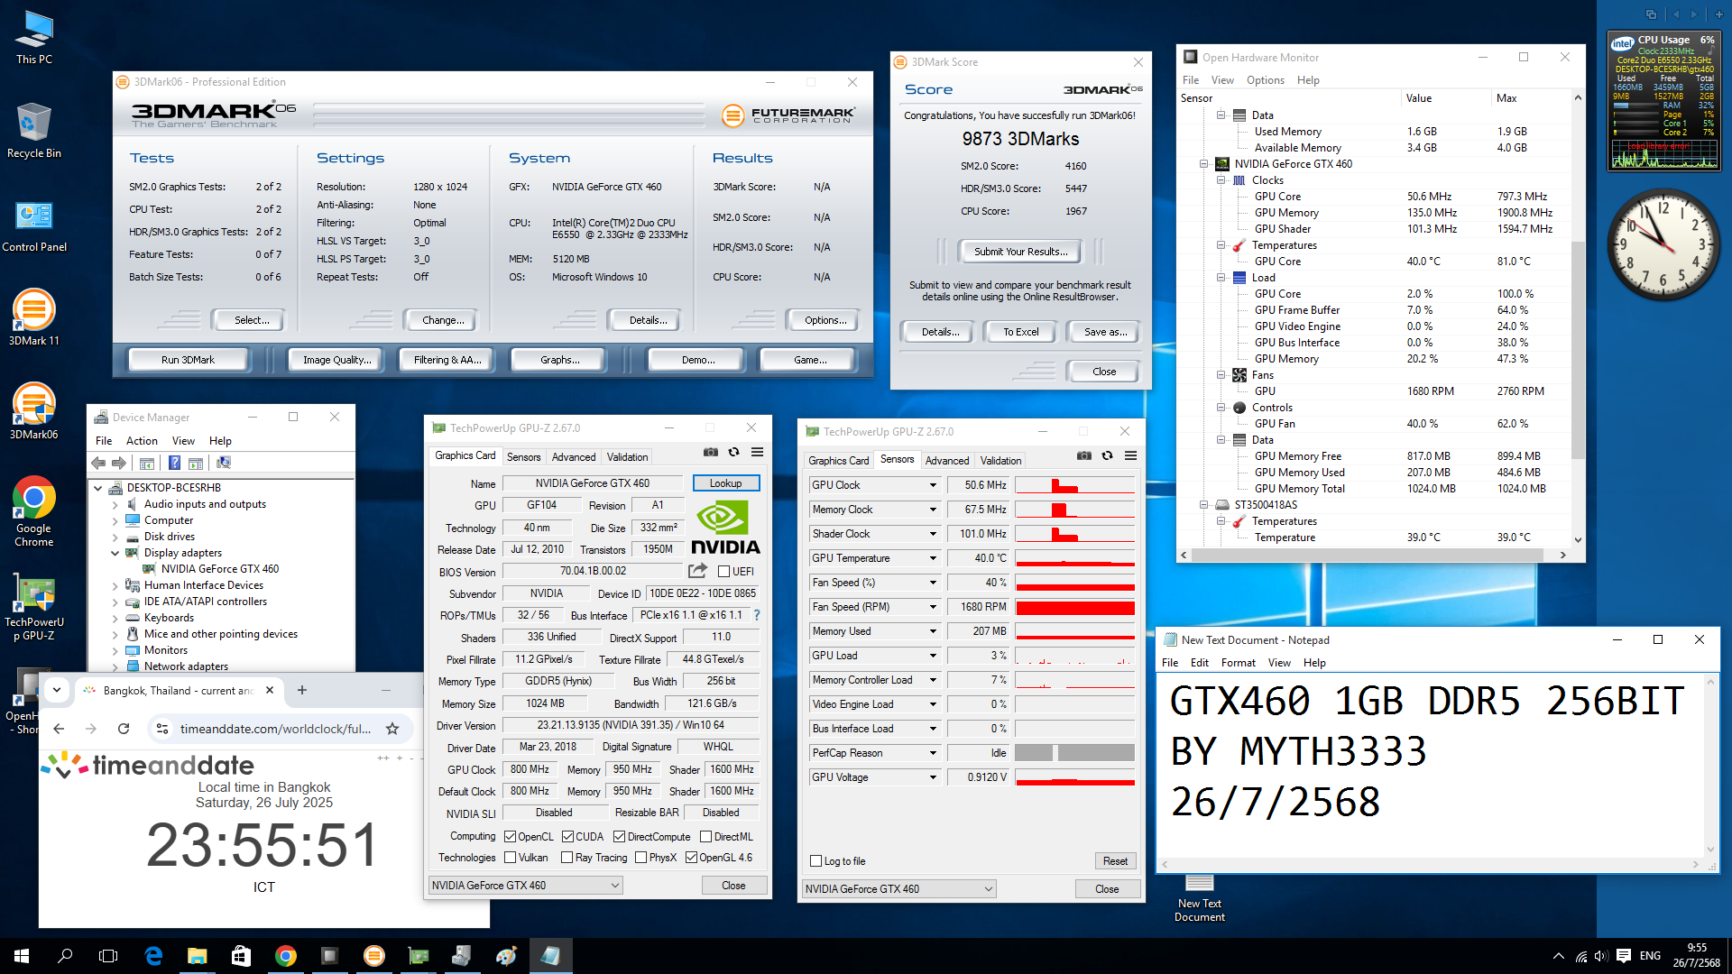Click Run 3DMark button
Viewport: 1732px width, 974px height.
pos(188,360)
